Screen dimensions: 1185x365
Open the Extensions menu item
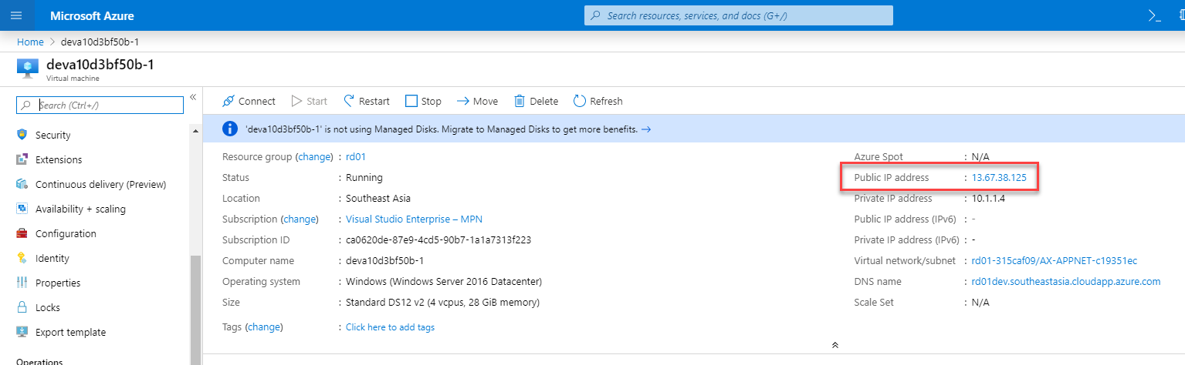(59, 159)
